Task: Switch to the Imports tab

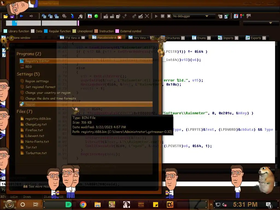Action: pos(228,38)
